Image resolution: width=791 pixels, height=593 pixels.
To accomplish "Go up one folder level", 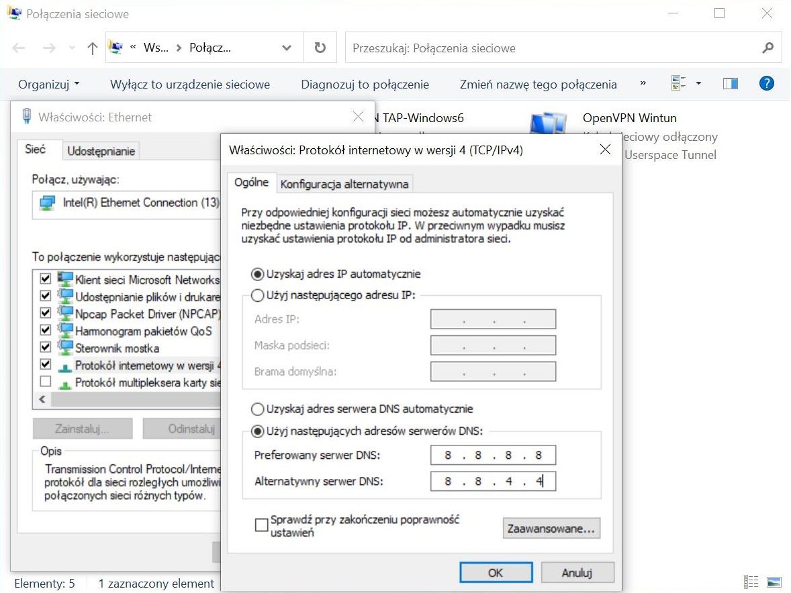I will [92, 48].
